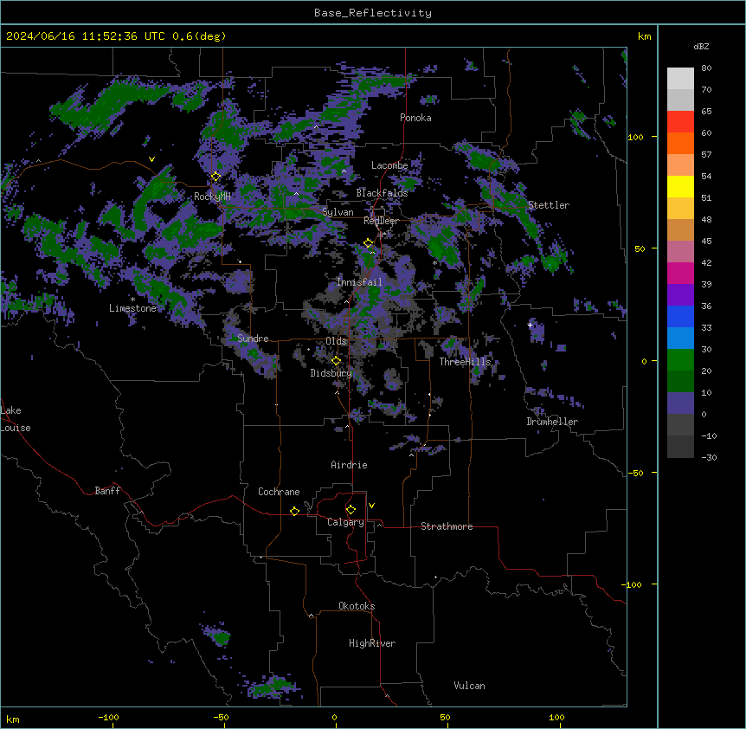
Task: Click the RockyMH label
Action: (x=212, y=197)
